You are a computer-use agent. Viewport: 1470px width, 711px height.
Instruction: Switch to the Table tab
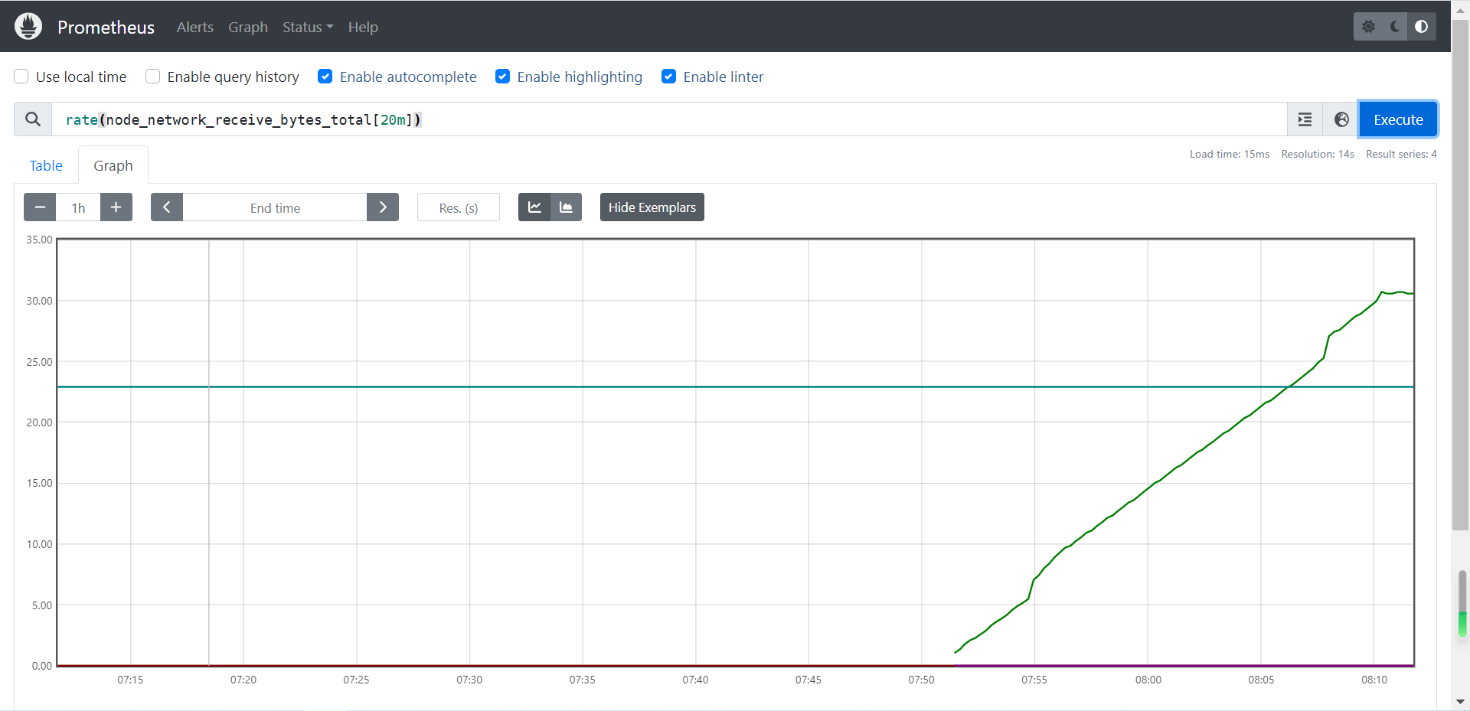tap(46, 165)
